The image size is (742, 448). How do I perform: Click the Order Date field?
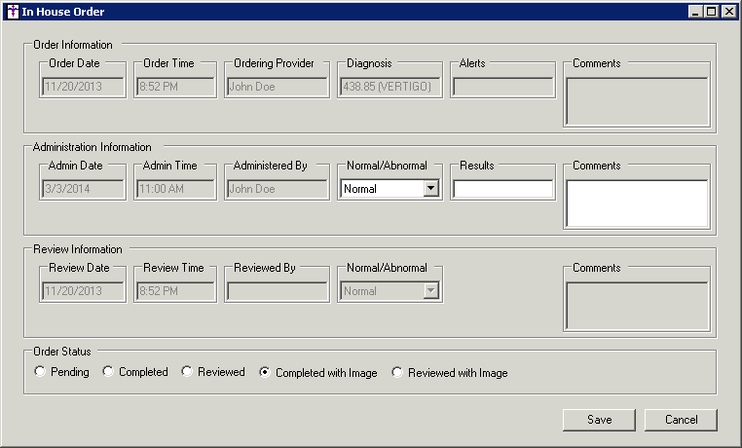click(x=84, y=87)
